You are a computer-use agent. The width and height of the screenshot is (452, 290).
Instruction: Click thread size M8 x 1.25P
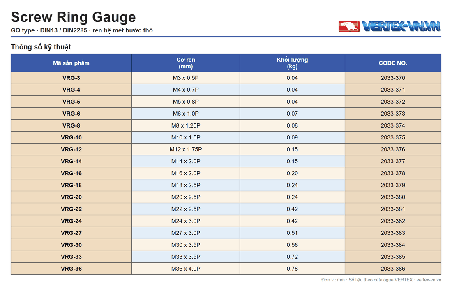(x=186, y=125)
